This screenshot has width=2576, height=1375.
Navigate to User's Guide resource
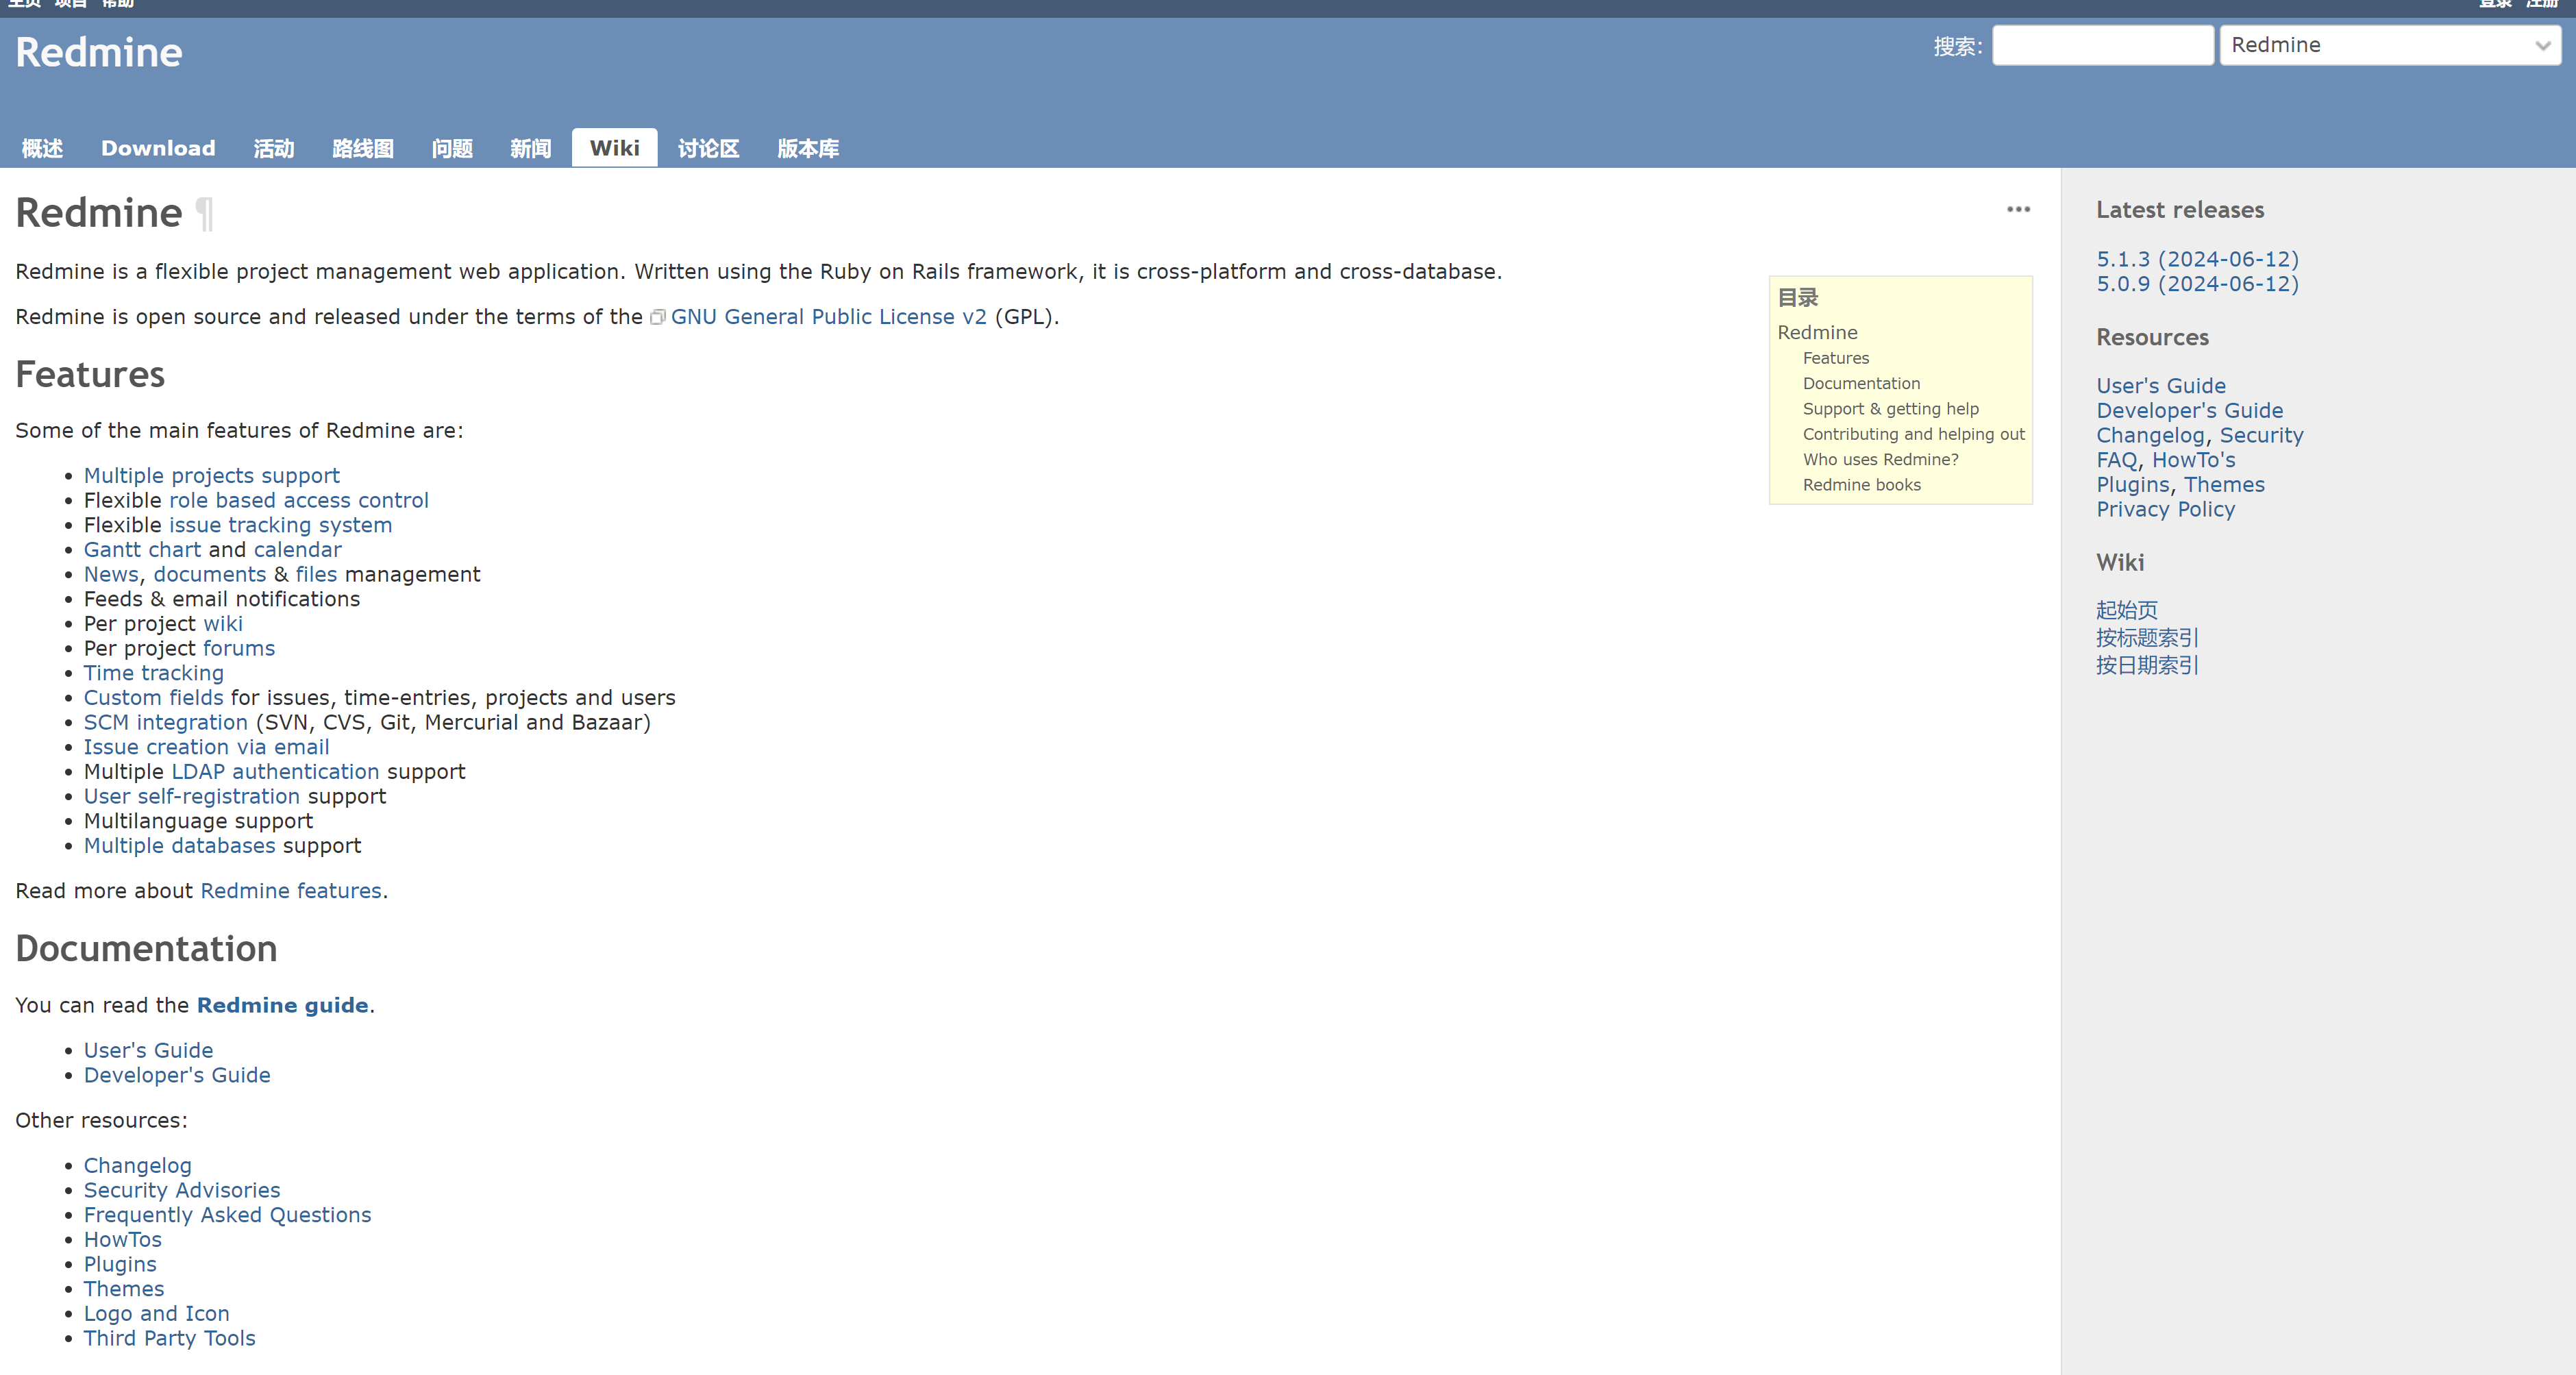(x=2159, y=385)
